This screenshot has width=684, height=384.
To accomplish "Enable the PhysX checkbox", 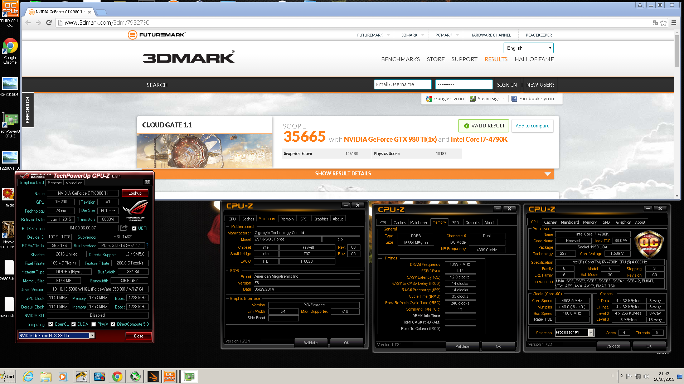I will [x=93, y=324].
